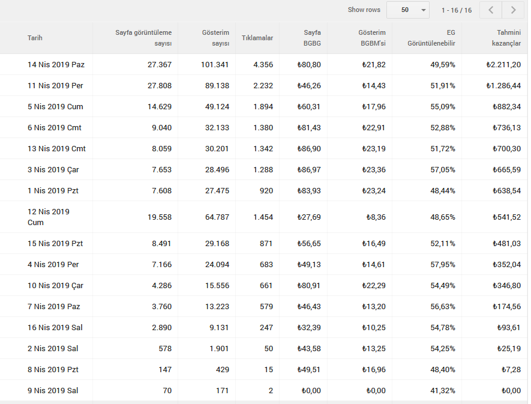Click the 16 Nis 2019 Sal date cell
Image resolution: width=531 pixels, height=404 pixels.
(55, 327)
